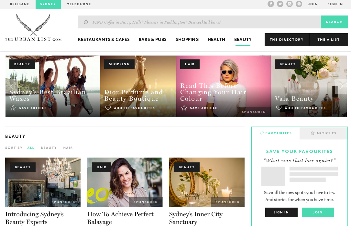Open the Instagram icon in the header
Image resolution: width=351 pixels, height=226 pixels.
click(x=290, y=4)
